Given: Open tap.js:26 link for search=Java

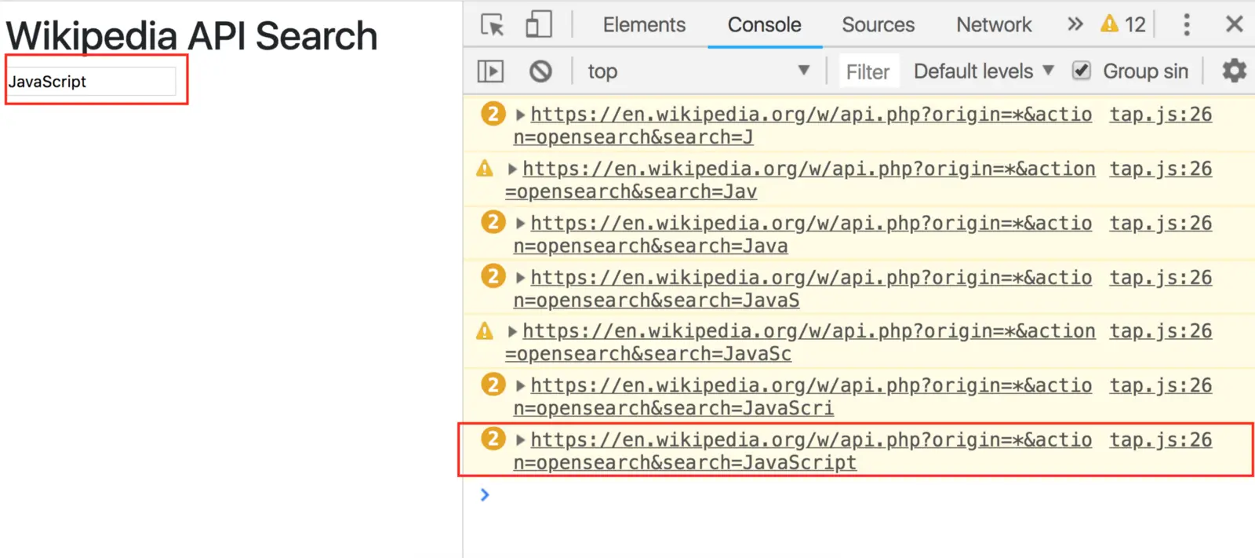Looking at the screenshot, I should 1160,224.
